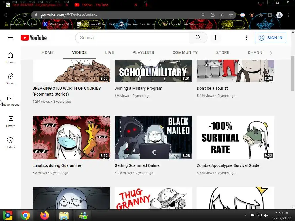Viewport: 295px width, 221px height.
Task: Click the YouTube logo
Action: pyautogui.click(x=34, y=38)
